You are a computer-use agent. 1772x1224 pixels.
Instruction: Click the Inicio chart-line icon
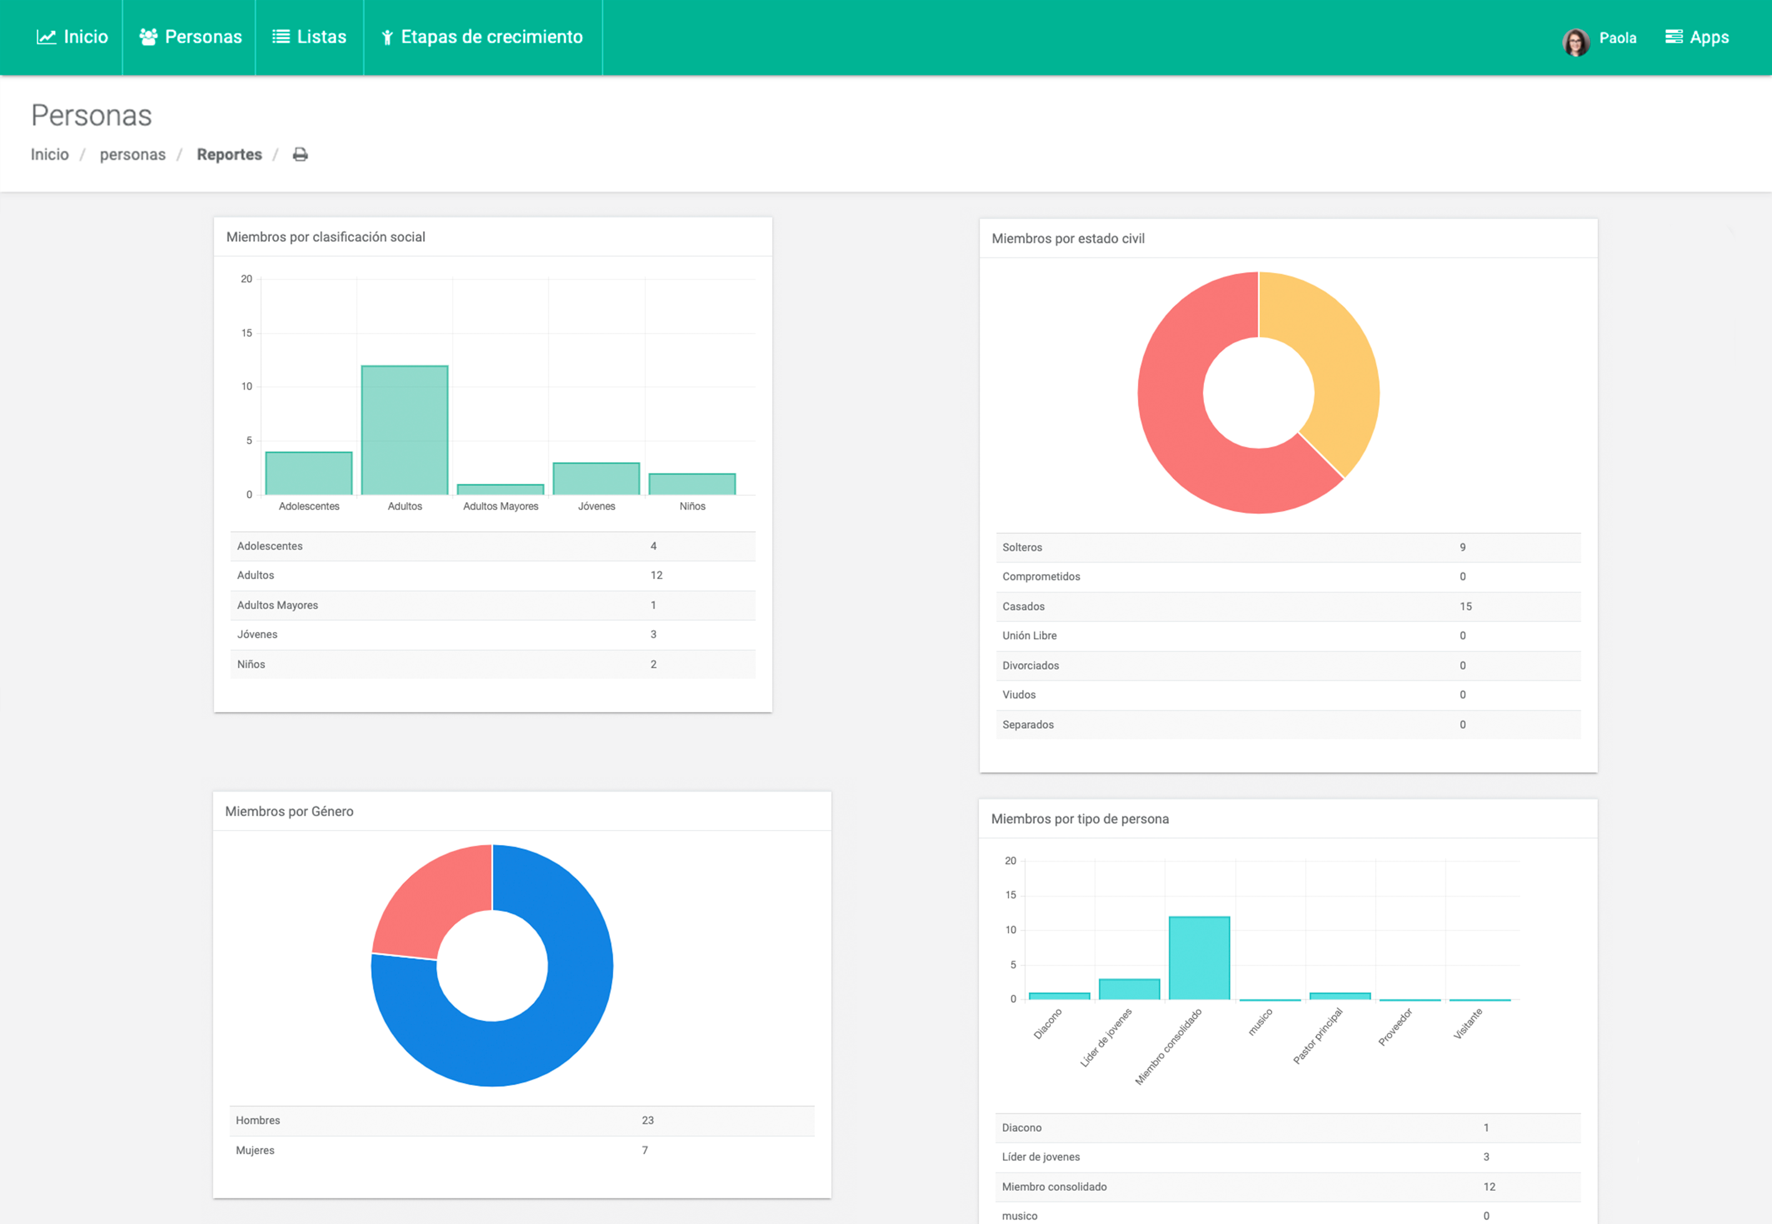pyautogui.click(x=46, y=37)
